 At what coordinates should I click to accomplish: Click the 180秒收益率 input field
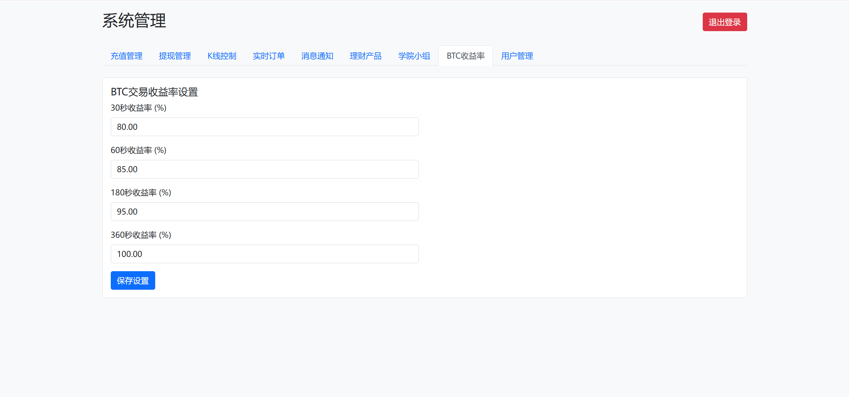tap(264, 212)
